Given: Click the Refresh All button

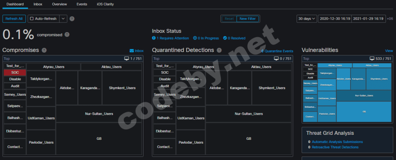Looking at the screenshot, I should 14,19.
